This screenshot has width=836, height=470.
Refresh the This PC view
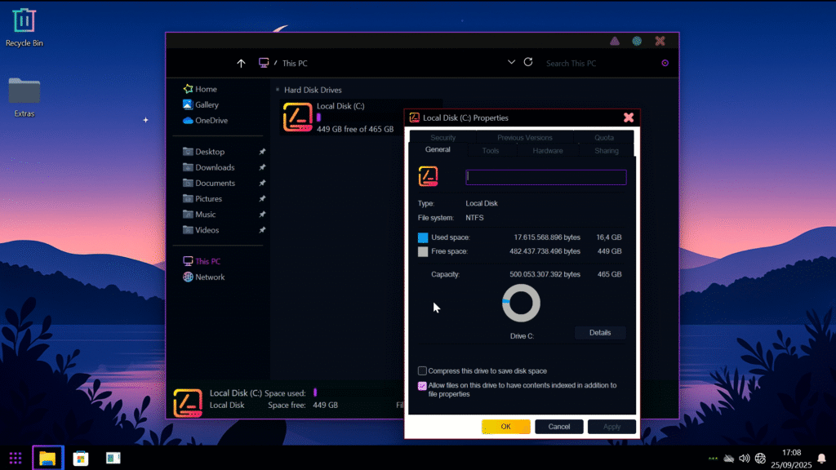[x=528, y=62]
